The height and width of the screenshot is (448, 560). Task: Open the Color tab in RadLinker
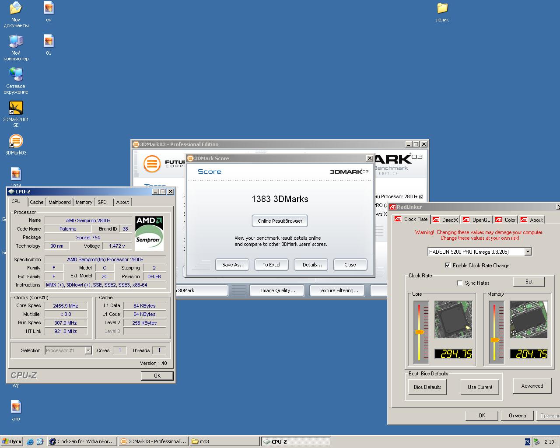[505, 220]
